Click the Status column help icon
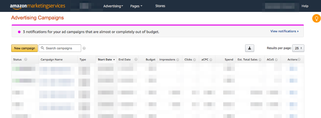Image resolution: width=321 pixels, height=118 pixels. tap(26, 59)
